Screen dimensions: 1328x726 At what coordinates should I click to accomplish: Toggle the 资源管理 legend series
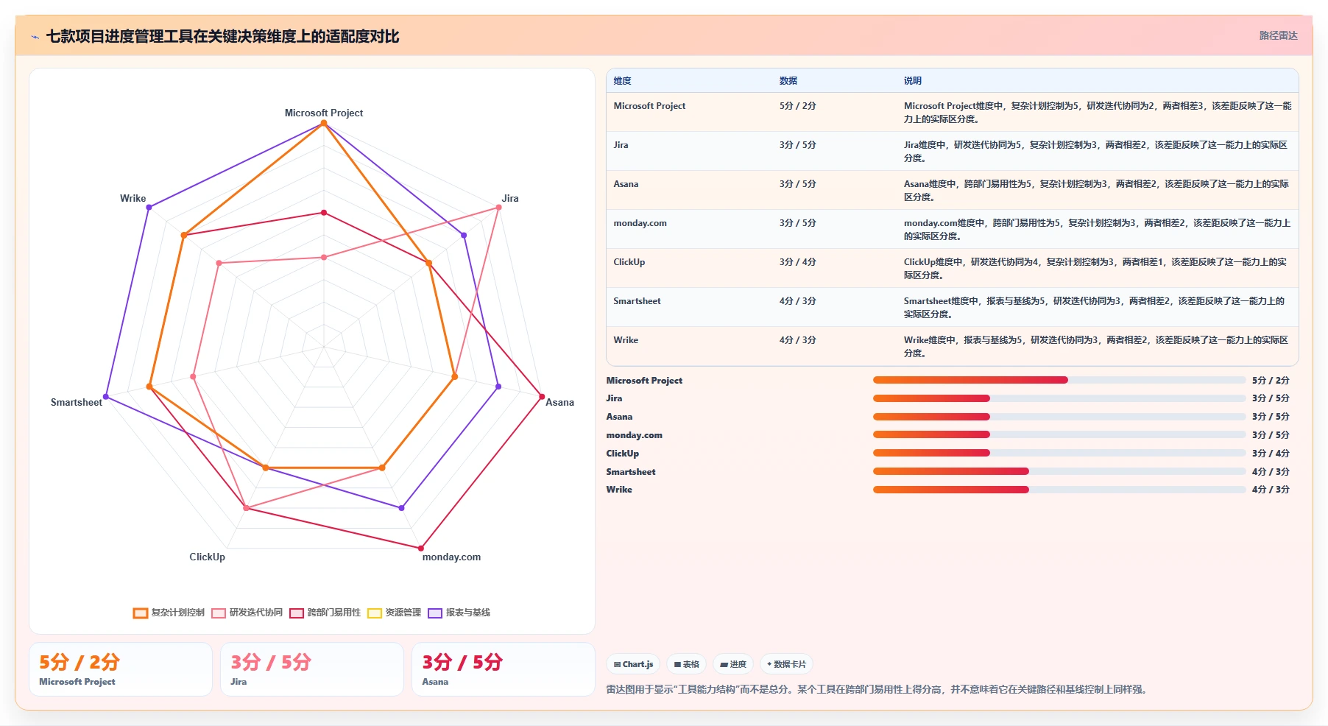[x=394, y=613]
